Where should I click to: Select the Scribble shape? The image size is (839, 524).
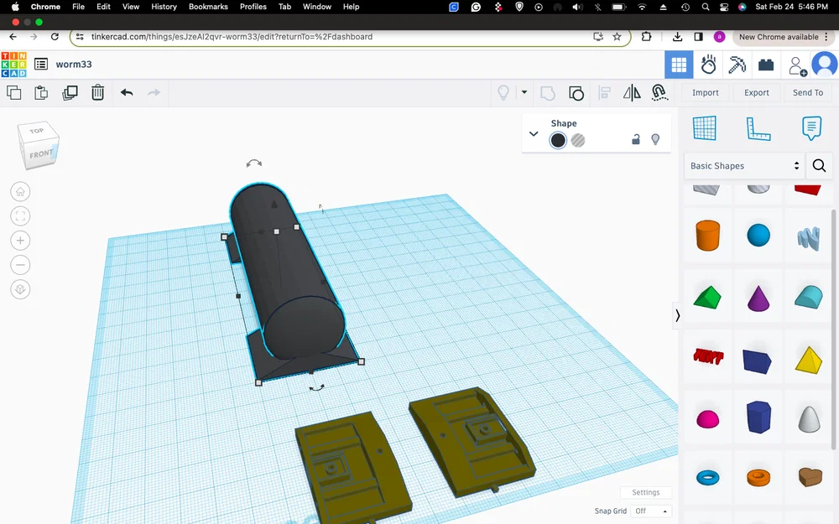(x=809, y=238)
